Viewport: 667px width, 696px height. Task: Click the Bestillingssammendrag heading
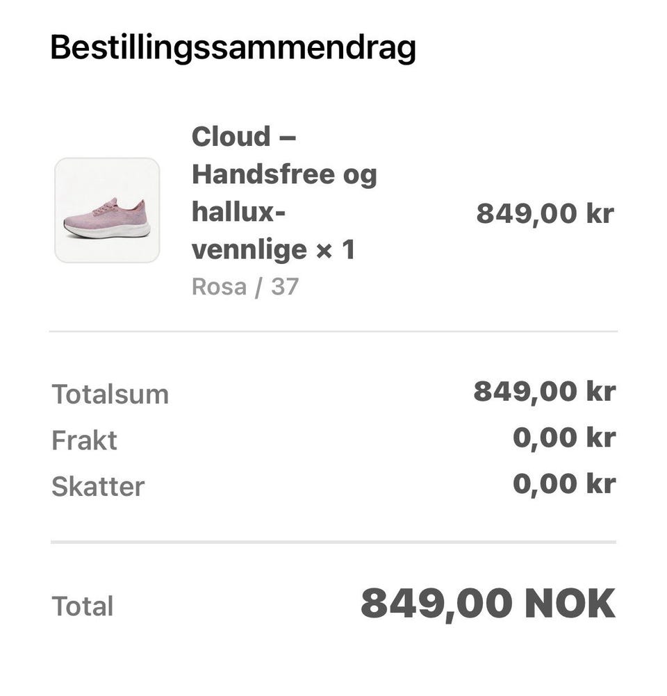233,48
